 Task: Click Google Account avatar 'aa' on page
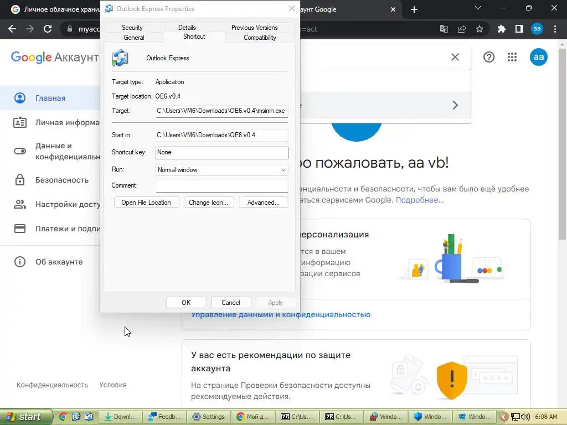[538, 57]
